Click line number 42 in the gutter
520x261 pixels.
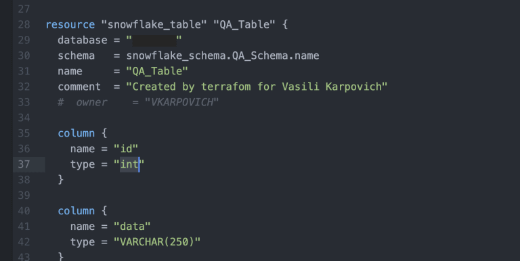click(24, 242)
